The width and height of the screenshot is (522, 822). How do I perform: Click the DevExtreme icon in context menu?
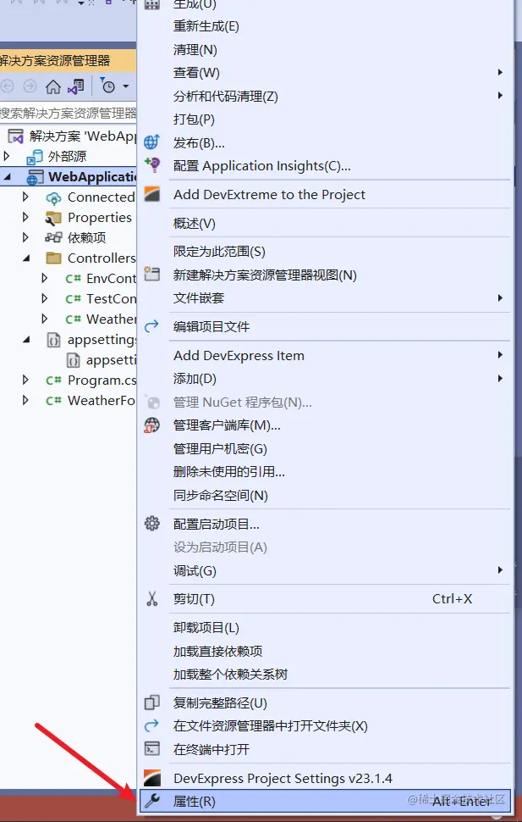pos(151,195)
